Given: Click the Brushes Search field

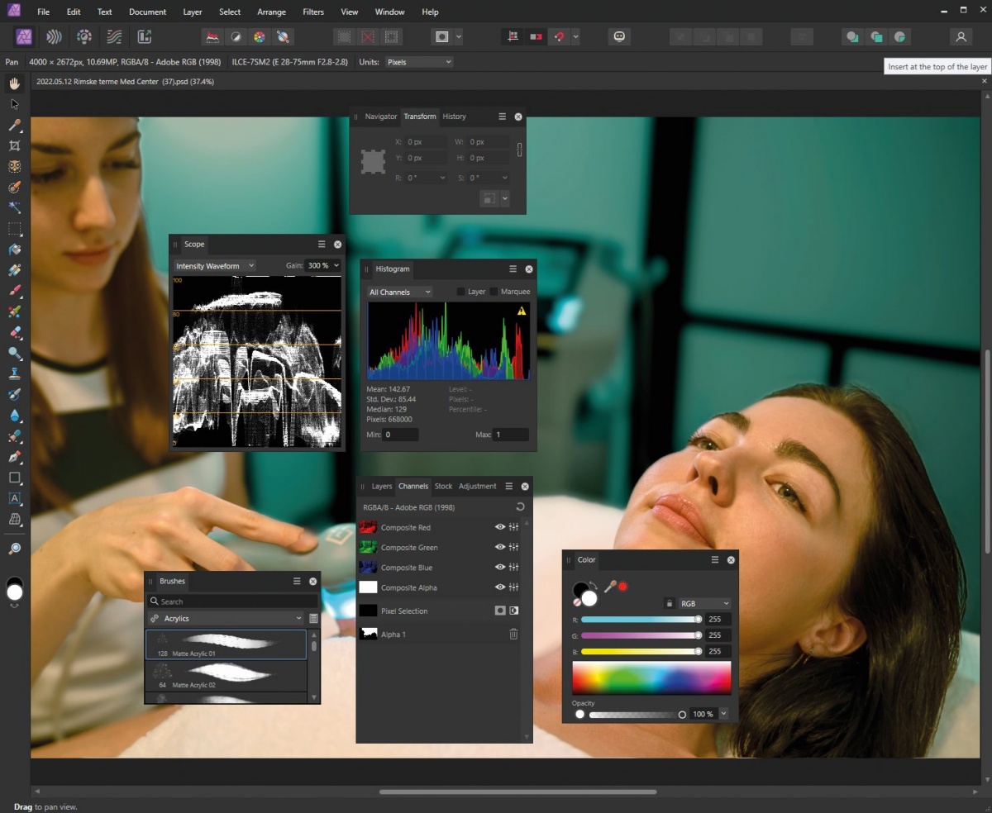Looking at the screenshot, I should click(x=232, y=601).
